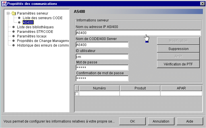Open help with the Aide button
The height and width of the screenshot is (128, 206).
190,121
